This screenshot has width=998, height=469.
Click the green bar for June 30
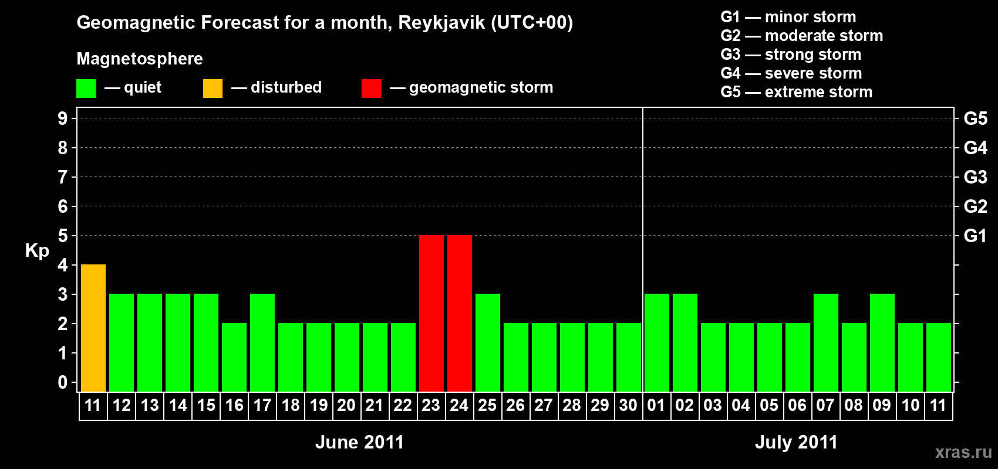tap(629, 358)
